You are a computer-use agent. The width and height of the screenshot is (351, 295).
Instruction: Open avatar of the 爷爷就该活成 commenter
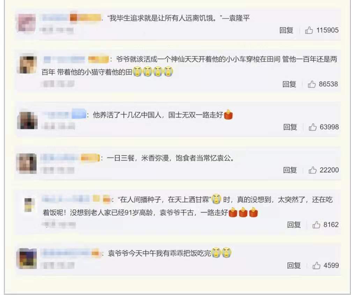click(27, 65)
